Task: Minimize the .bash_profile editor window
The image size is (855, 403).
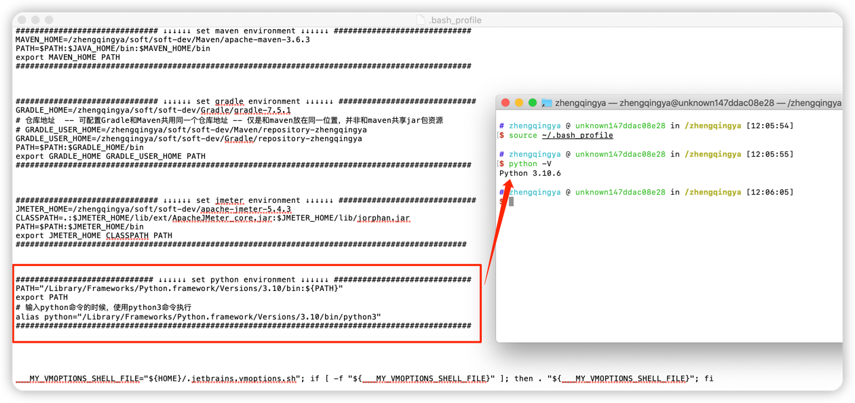Action: 36,20
